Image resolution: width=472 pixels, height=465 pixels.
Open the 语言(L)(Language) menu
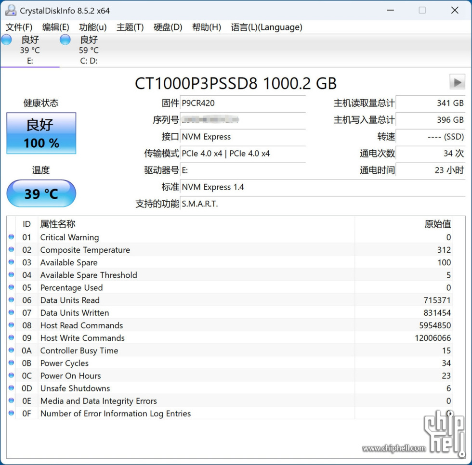[x=266, y=27]
